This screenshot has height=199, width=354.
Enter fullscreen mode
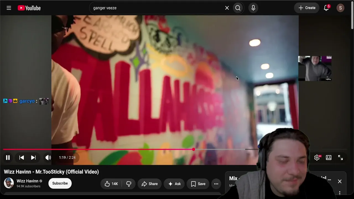tap(340, 158)
